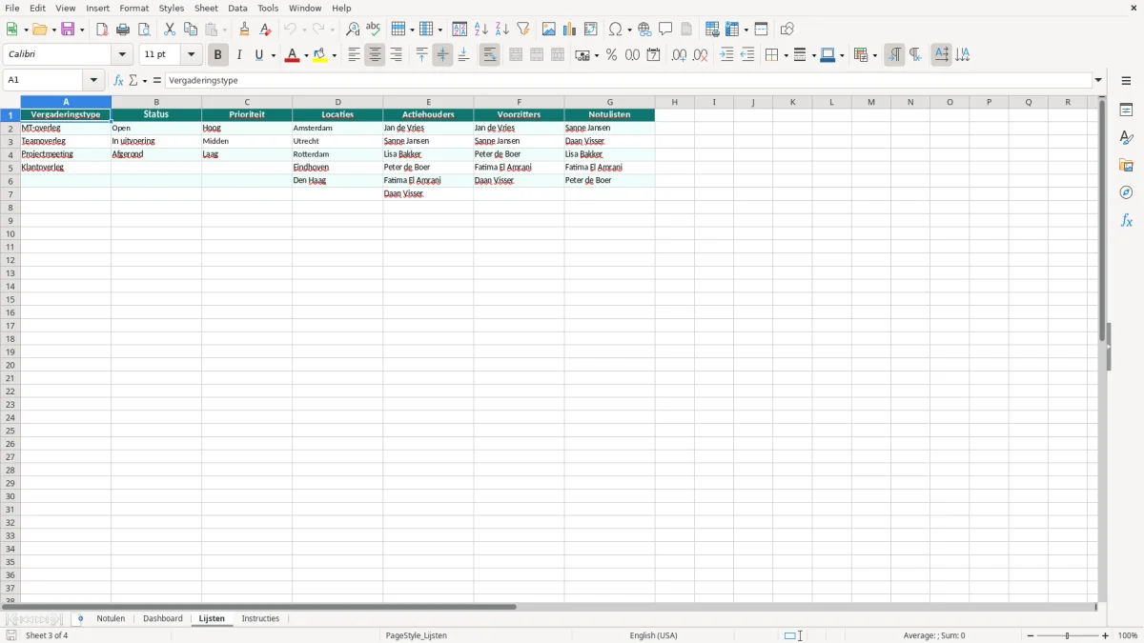Click the 100% zoom level

(x=1128, y=635)
